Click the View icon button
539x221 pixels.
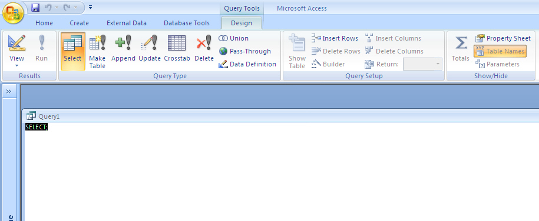tap(17, 42)
